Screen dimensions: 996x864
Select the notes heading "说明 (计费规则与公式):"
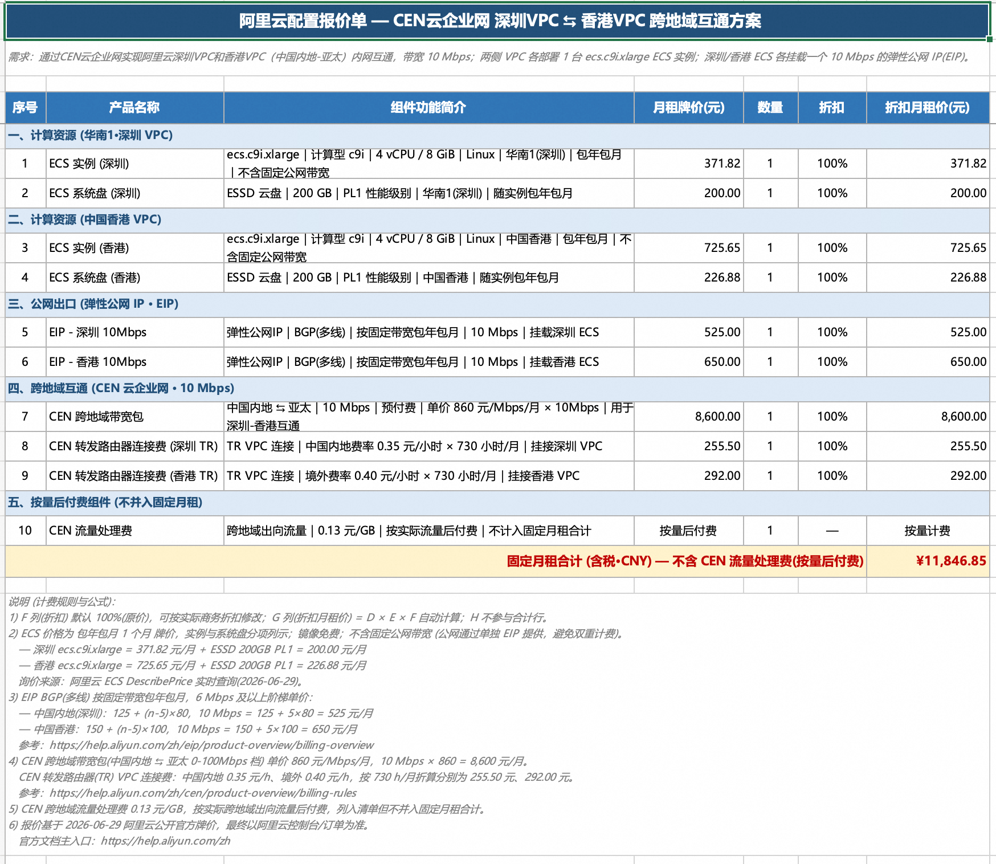tap(62, 602)
